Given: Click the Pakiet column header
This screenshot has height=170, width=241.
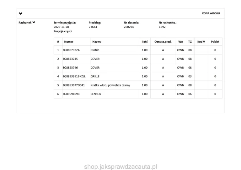Looking at the screenshot, I should (215, 42).
